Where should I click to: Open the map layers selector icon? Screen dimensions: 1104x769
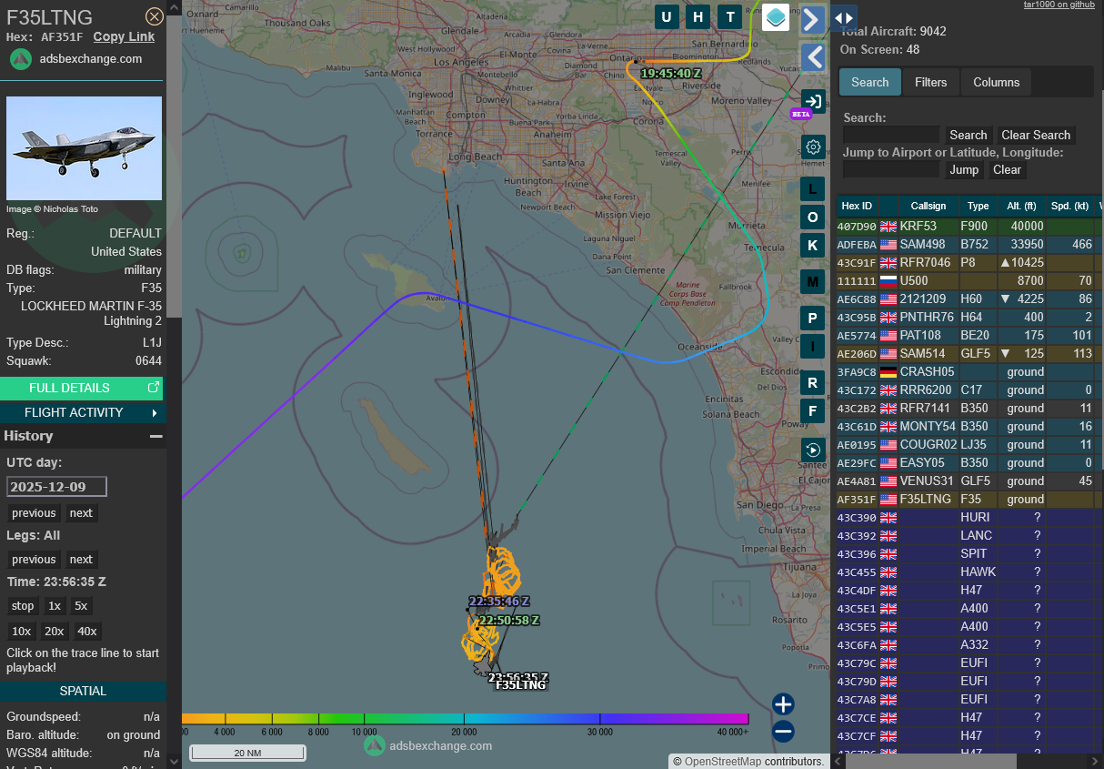click(775, 17)
